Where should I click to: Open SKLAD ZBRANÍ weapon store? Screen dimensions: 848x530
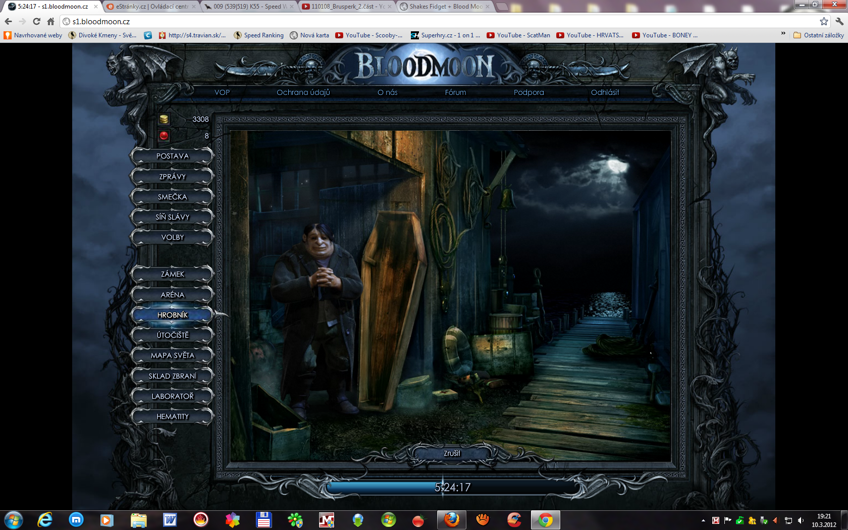click(x=172, y=376)
